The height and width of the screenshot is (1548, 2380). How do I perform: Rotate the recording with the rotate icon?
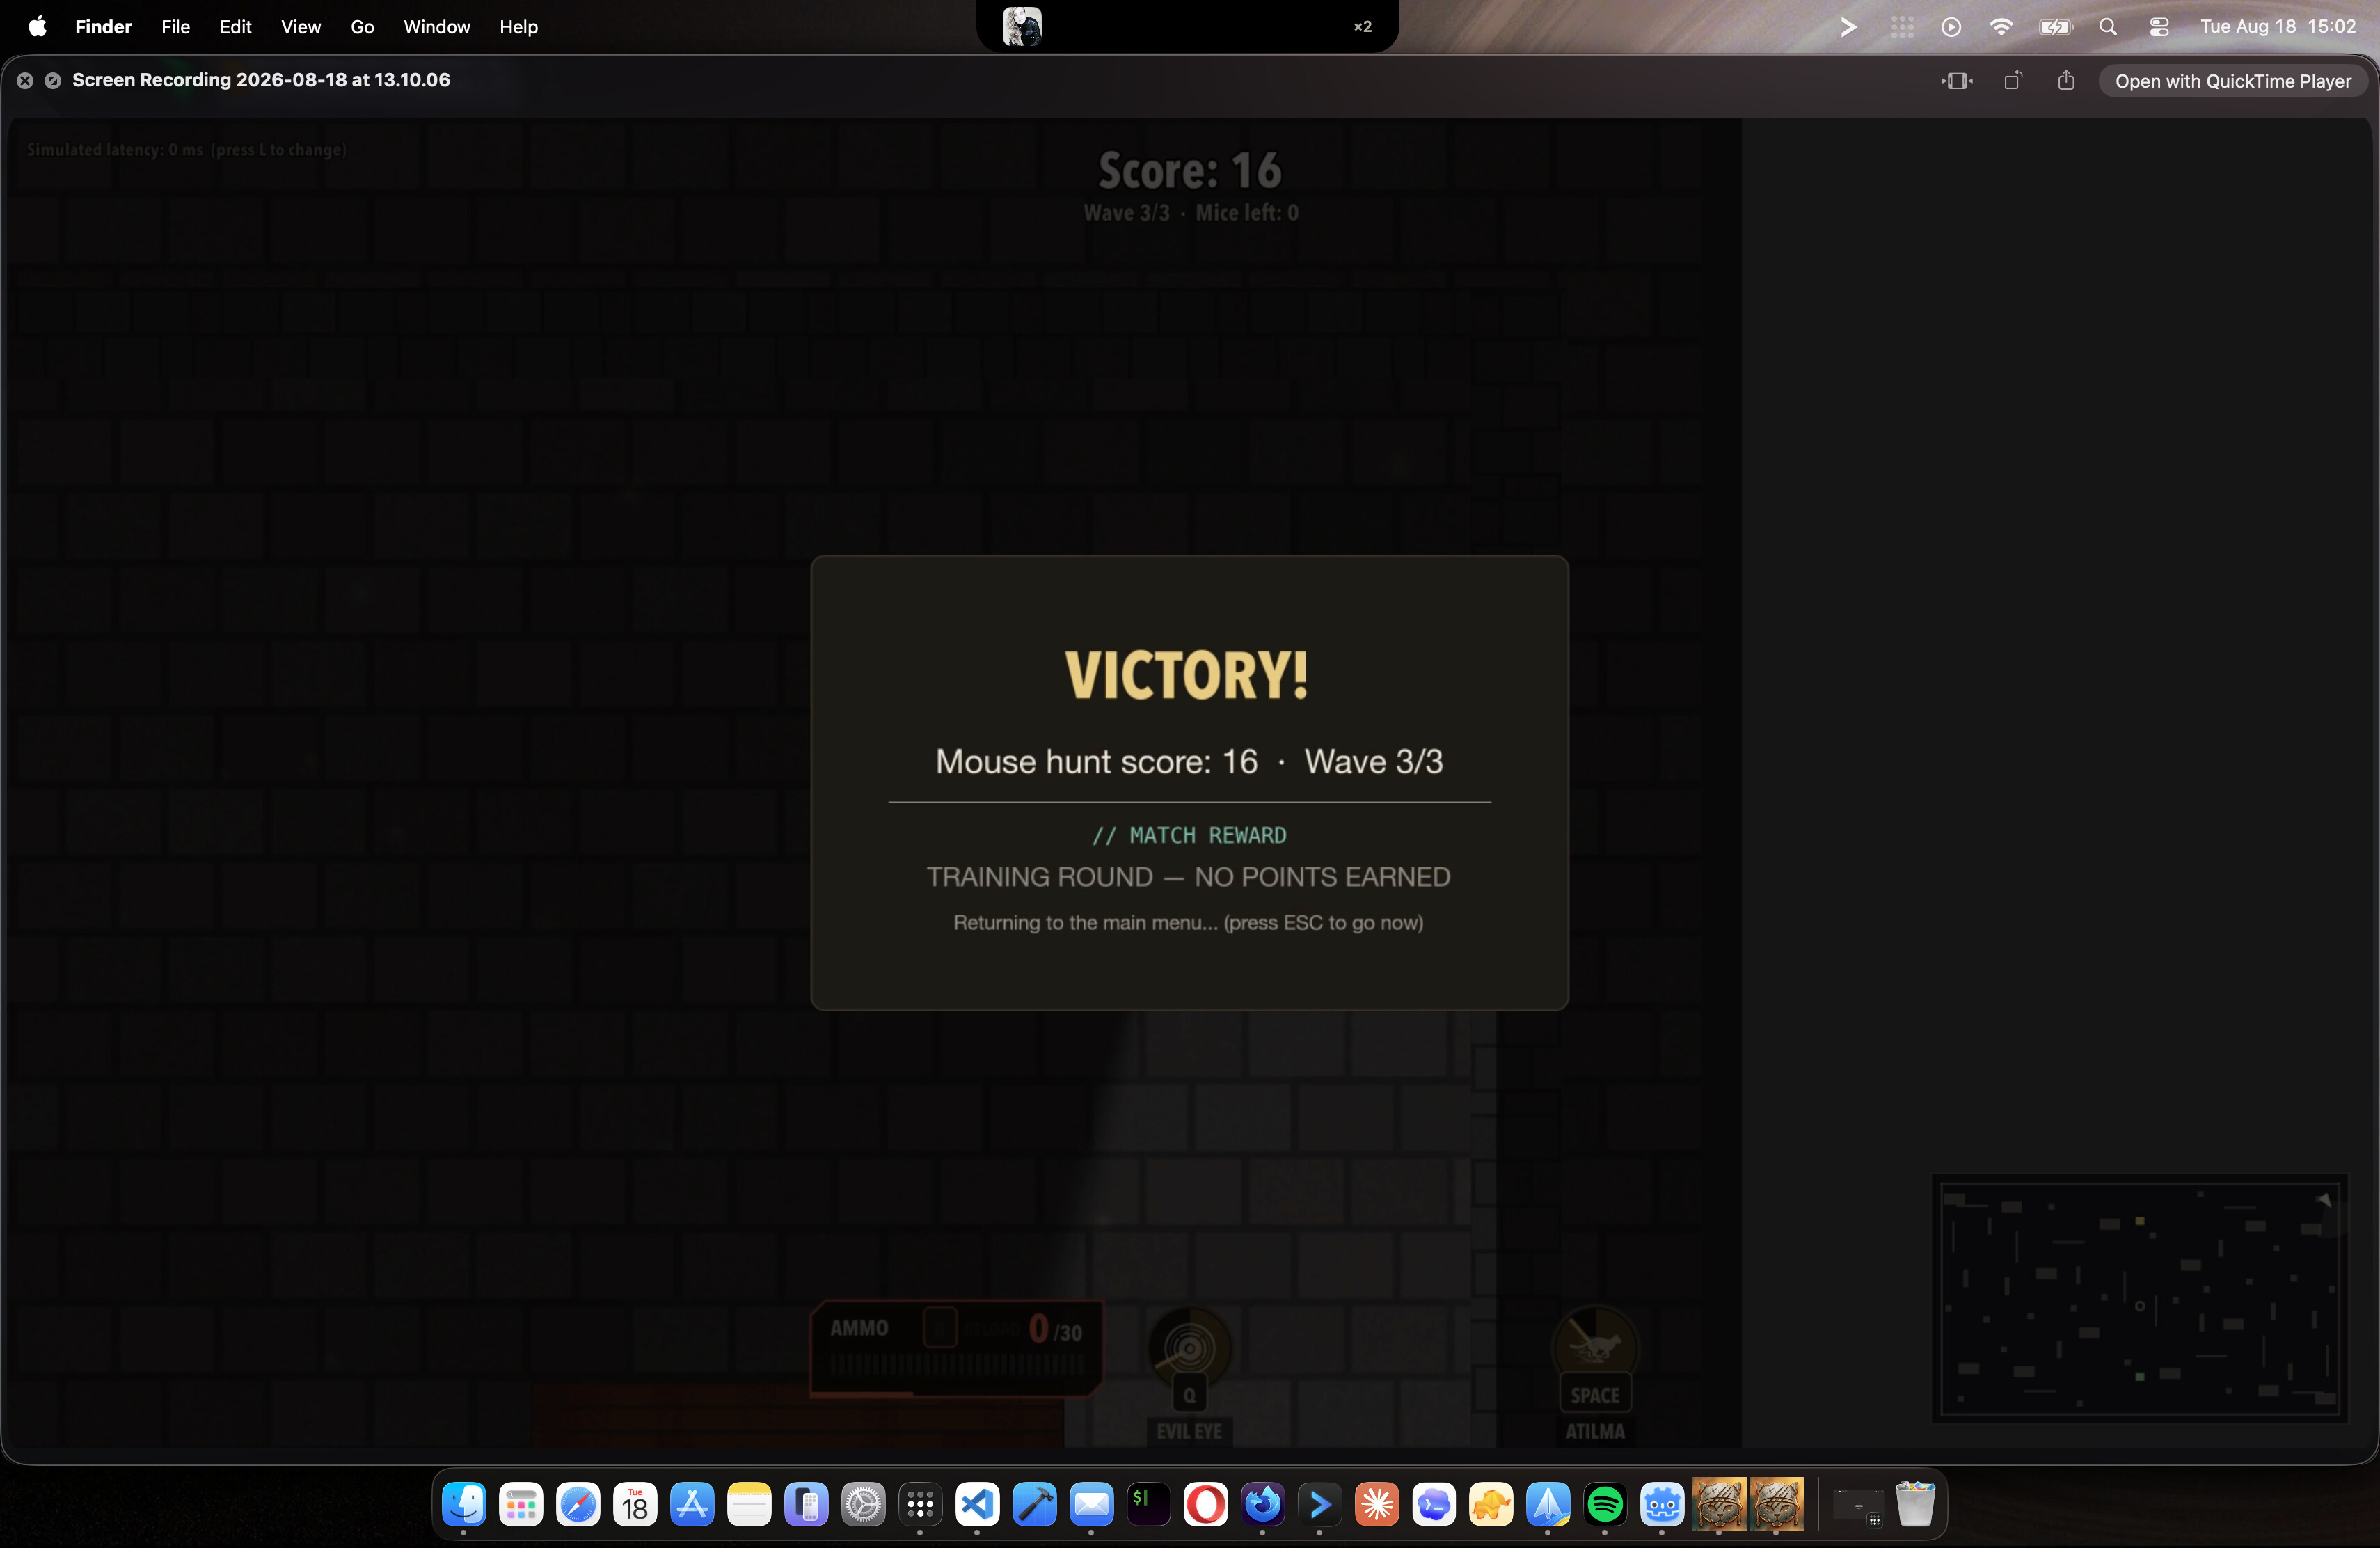pyautogui.click(x=2012, y=81)
